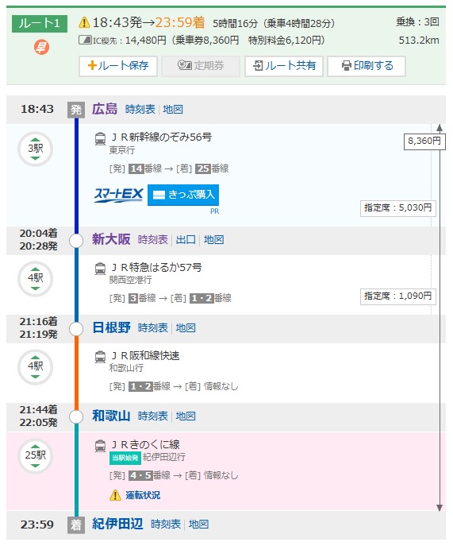Click the warning icon beside 運転状況

[x=115, y=495]
